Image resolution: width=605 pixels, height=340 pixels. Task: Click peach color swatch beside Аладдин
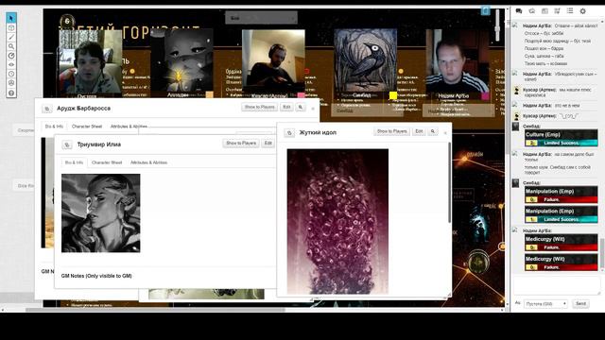(210, 94)
